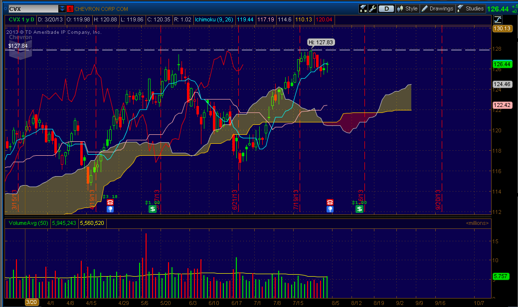
Task: Click the 10/7 label on the time axis
Action: pyautogui.click(x=479, y=303)
